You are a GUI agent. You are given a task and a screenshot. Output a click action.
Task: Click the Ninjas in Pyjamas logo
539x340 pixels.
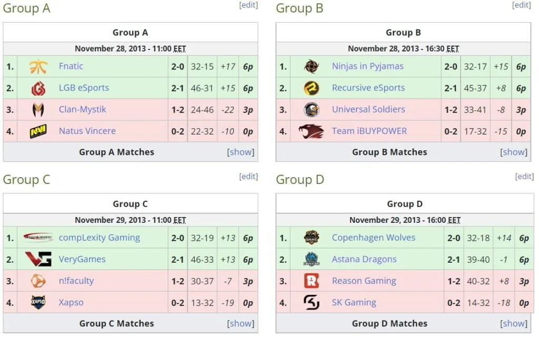pyautogui.click(x=312, y=67)
